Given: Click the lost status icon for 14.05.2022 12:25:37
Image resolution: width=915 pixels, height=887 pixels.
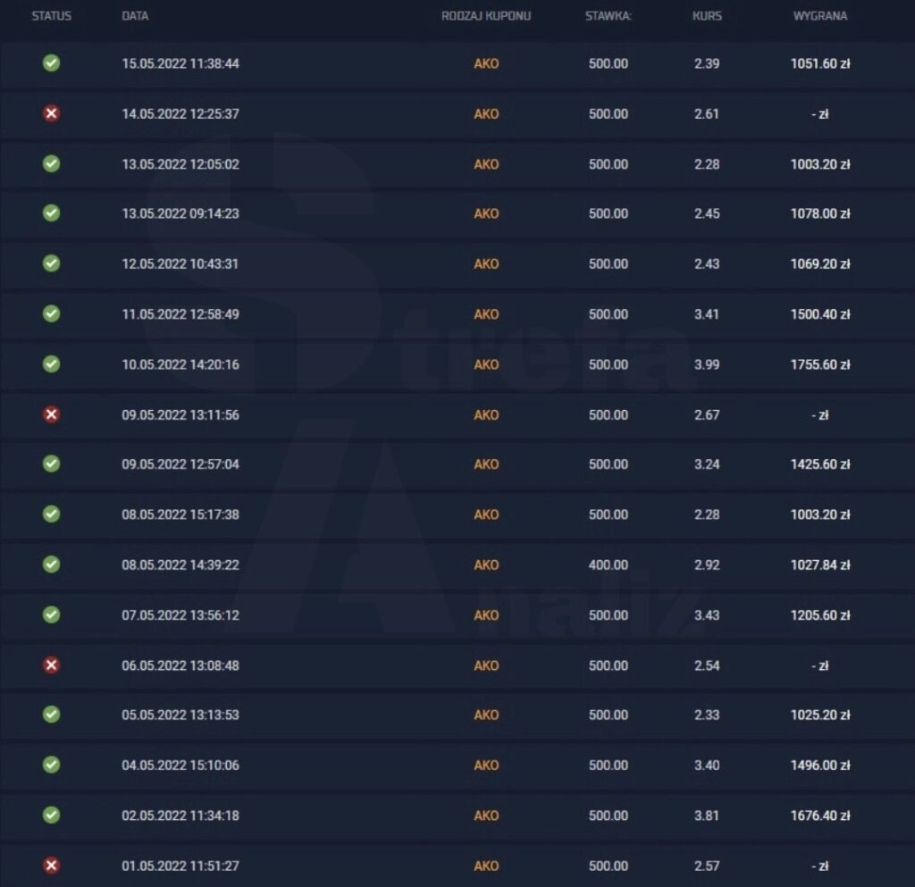Looking at the screenshot, I should pyautogui.click(x=51, y=113).
